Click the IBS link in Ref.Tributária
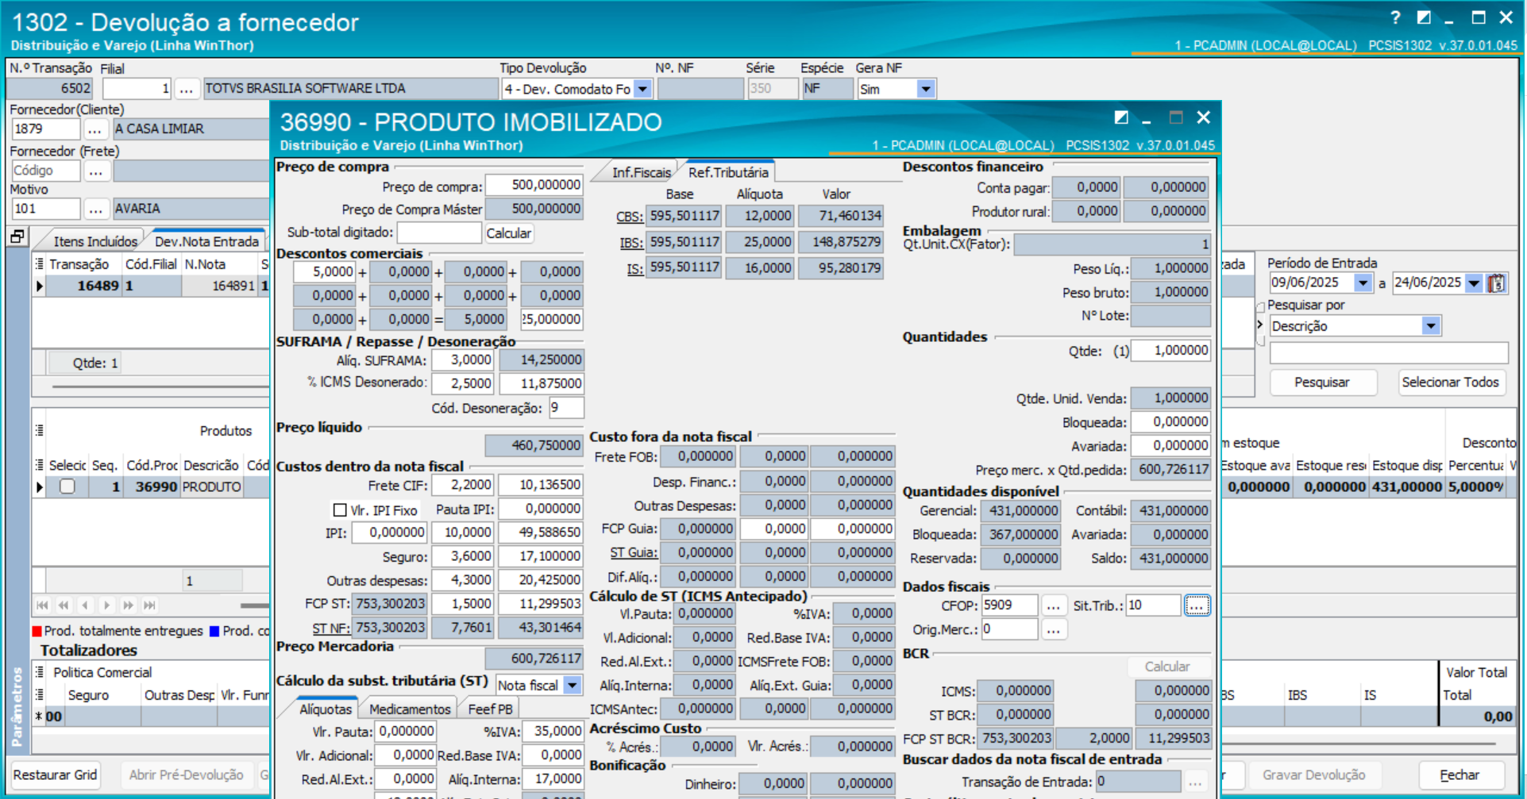The width and height of the screenshot is (1527, 799). click(632, 243)
